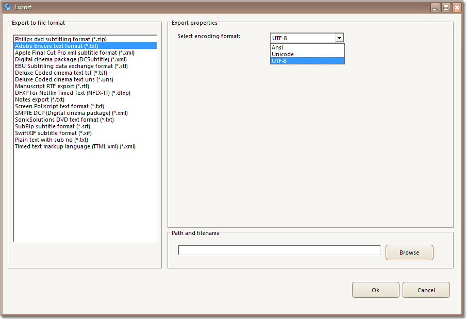Select Adobe Encore text format (*.txt)
Screen dimensions: 467x320
tap(56, 46)
